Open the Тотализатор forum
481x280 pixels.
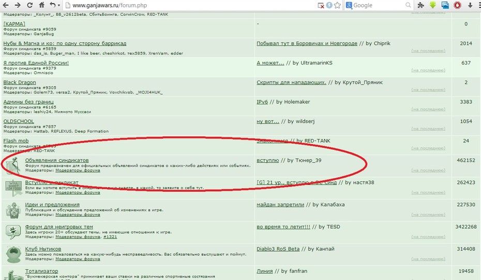[x=41, y=271]
